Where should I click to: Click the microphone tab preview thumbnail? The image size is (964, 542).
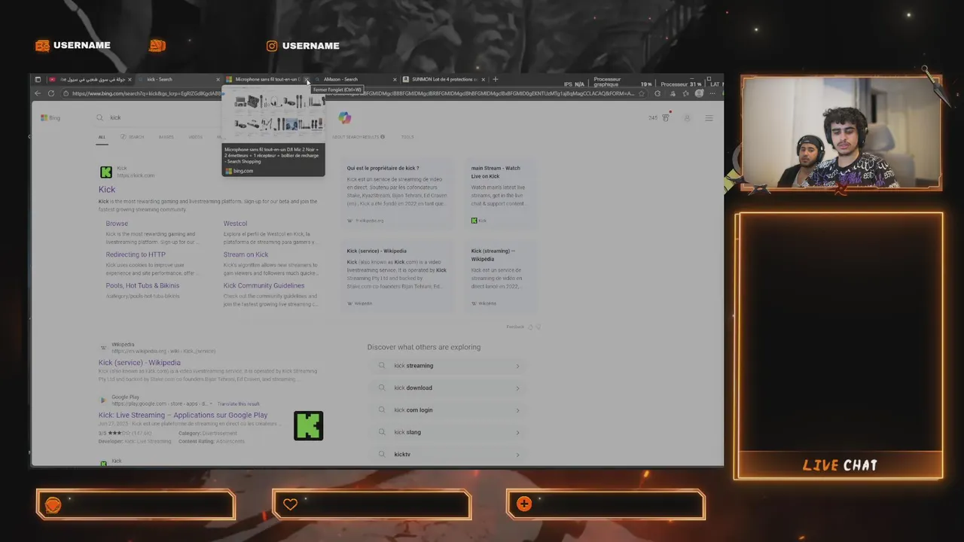273,113
